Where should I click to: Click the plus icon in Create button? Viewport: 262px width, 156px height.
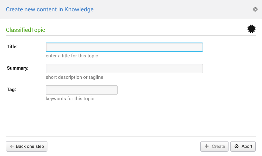pyautogui.click(x=207, y=146)
